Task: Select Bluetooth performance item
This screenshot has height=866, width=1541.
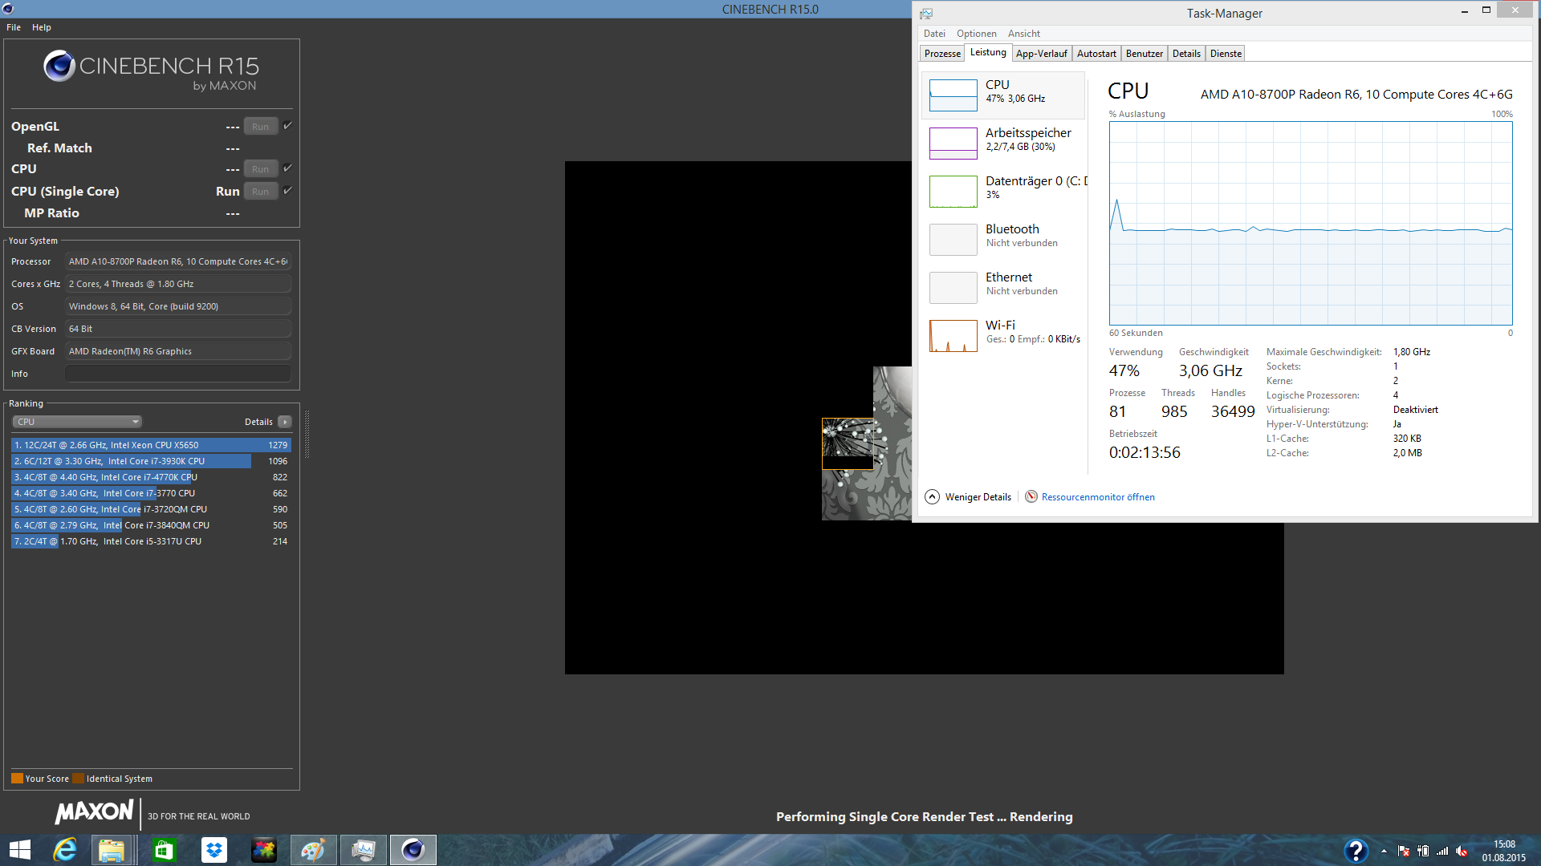Action: coord(1003,239)
